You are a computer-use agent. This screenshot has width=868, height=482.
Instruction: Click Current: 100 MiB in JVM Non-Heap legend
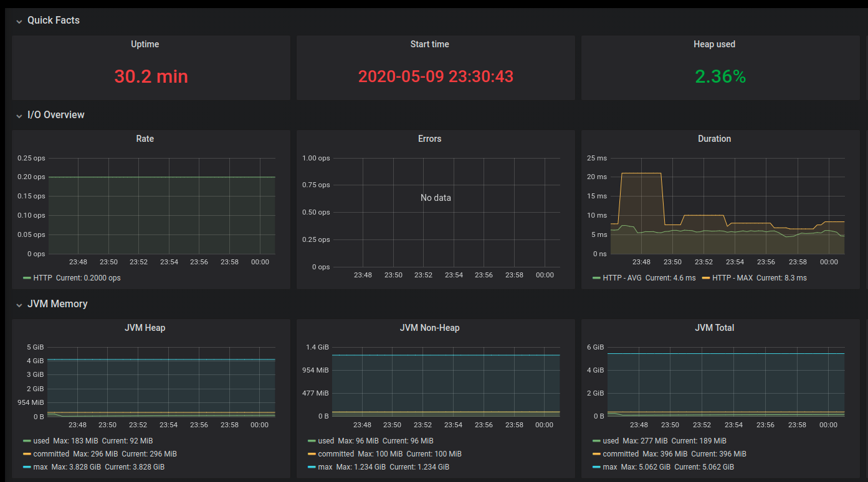pyautogui.click(x=434, y=454)
